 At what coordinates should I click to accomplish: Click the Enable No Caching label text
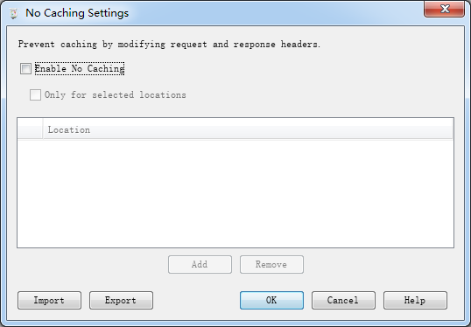(80, 69)
